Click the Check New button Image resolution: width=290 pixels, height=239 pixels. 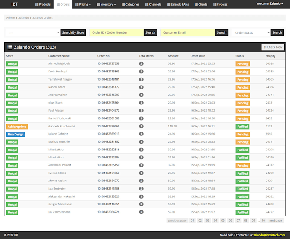point(273,47)
